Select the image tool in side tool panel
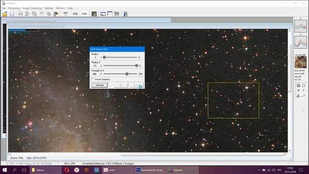This screenshot has height=174, width=309. pos(298,86)
